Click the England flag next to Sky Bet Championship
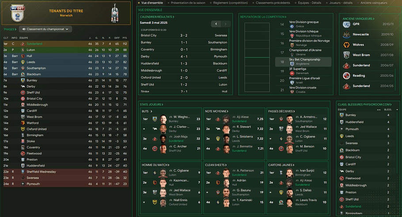Image resolution: width=402 pixels, height=217 pixels. (x=292, y=64)
